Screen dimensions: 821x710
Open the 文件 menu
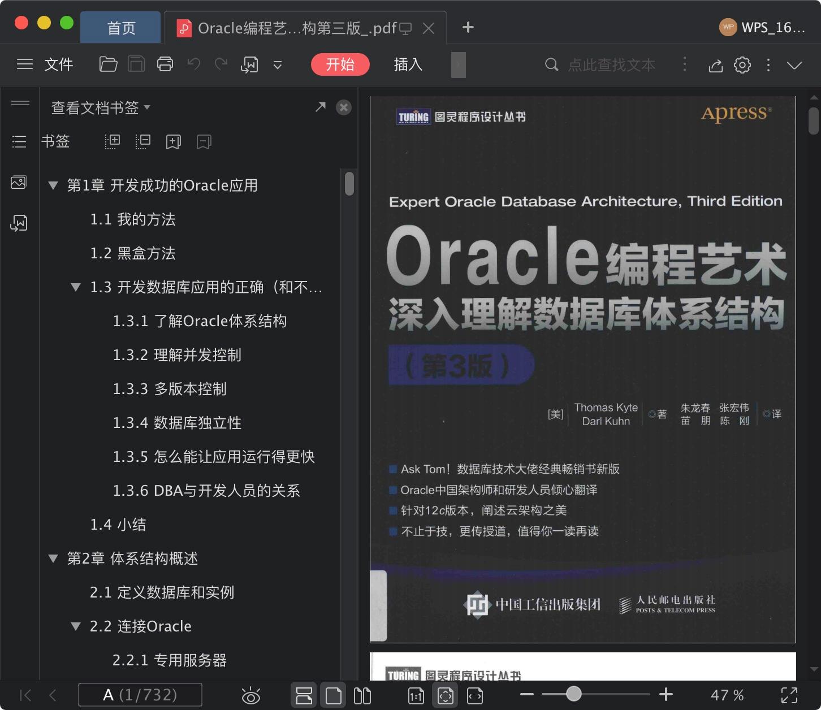(59, 64)
